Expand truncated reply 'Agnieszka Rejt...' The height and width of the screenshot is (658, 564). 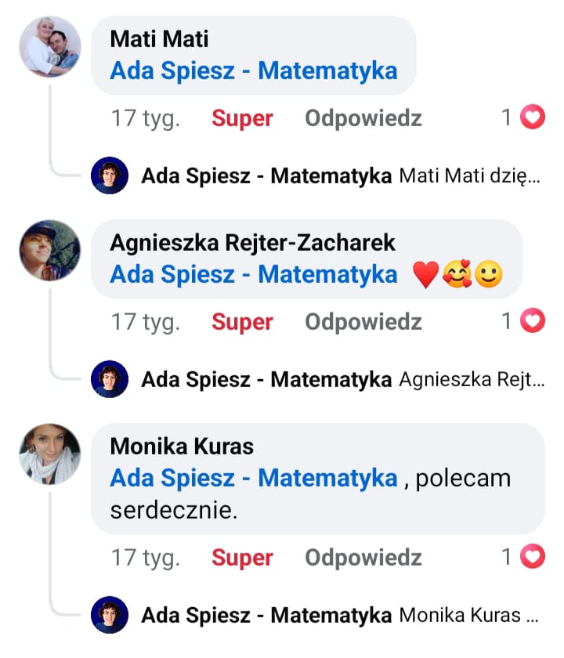[472, 379]
